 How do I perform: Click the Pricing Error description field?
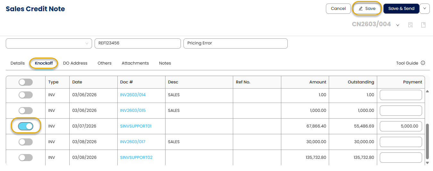pos(235,43)
